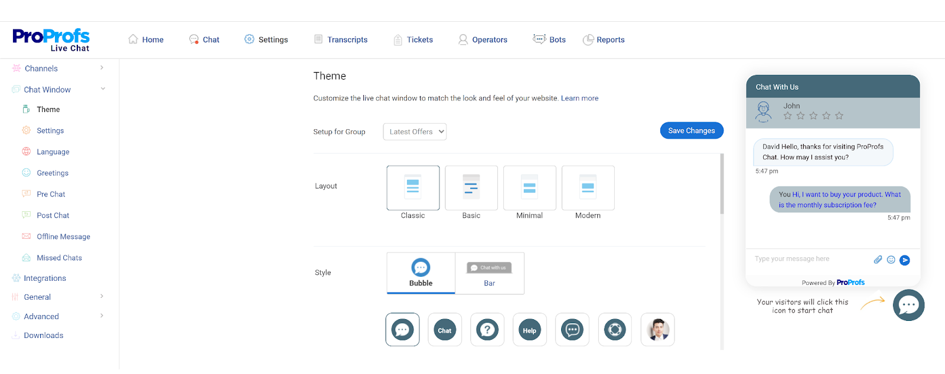
Task: Open the Settings nav item in top bar
Action: coord(266,40)
